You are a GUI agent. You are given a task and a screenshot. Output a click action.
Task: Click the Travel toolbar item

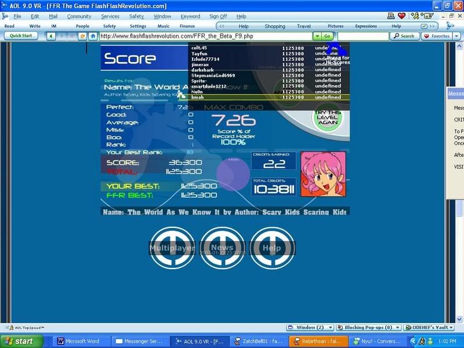click(x=303, y=26)
